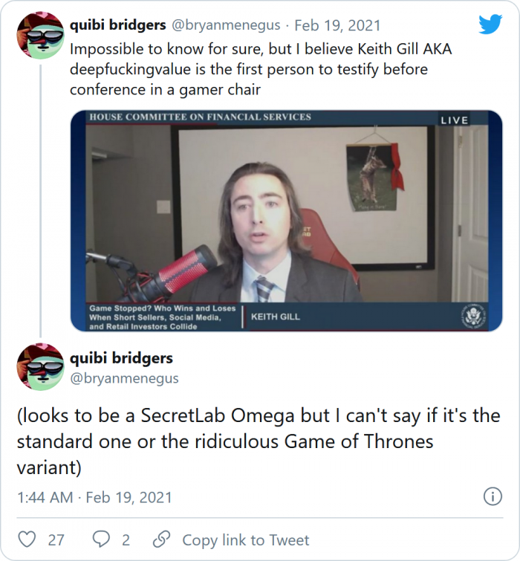Viewport: 520px width, 561px height.
Task: Click the like count showing 27
Action: [x=56, y=540]
